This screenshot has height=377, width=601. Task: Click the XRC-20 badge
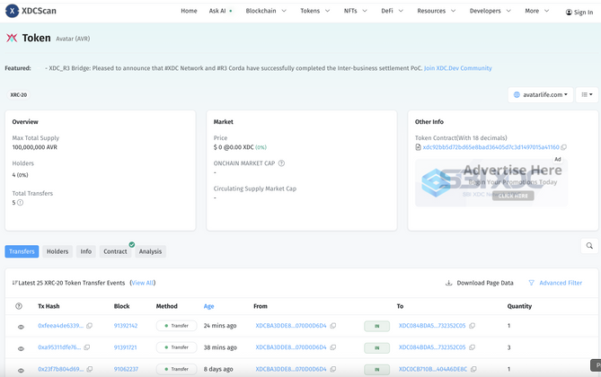(x=18, y=94)
